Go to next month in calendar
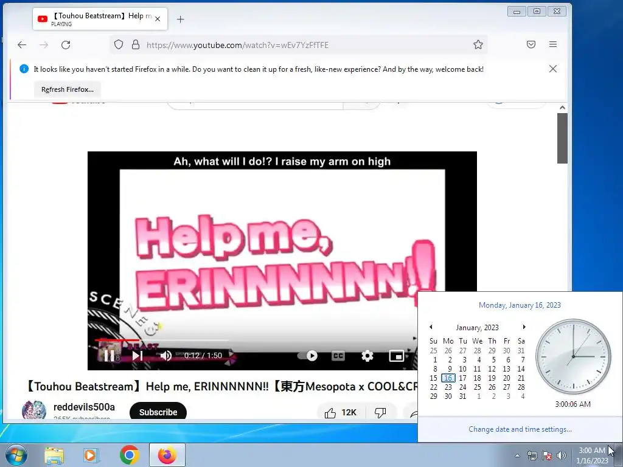 524,327
